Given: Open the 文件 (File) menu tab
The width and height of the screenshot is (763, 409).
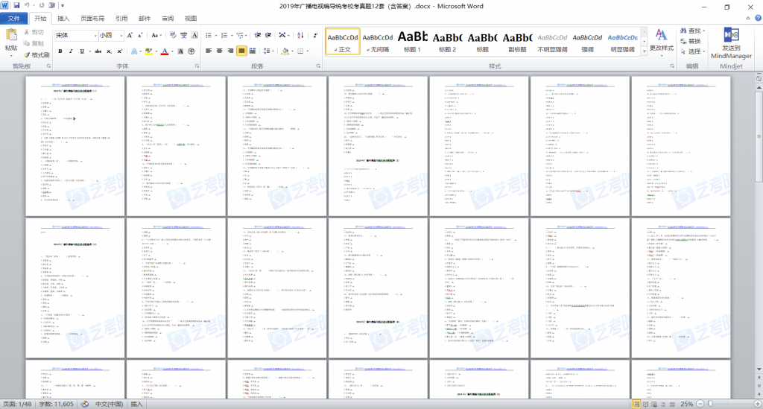Looking at the screenshot, I should pos(14,18).
